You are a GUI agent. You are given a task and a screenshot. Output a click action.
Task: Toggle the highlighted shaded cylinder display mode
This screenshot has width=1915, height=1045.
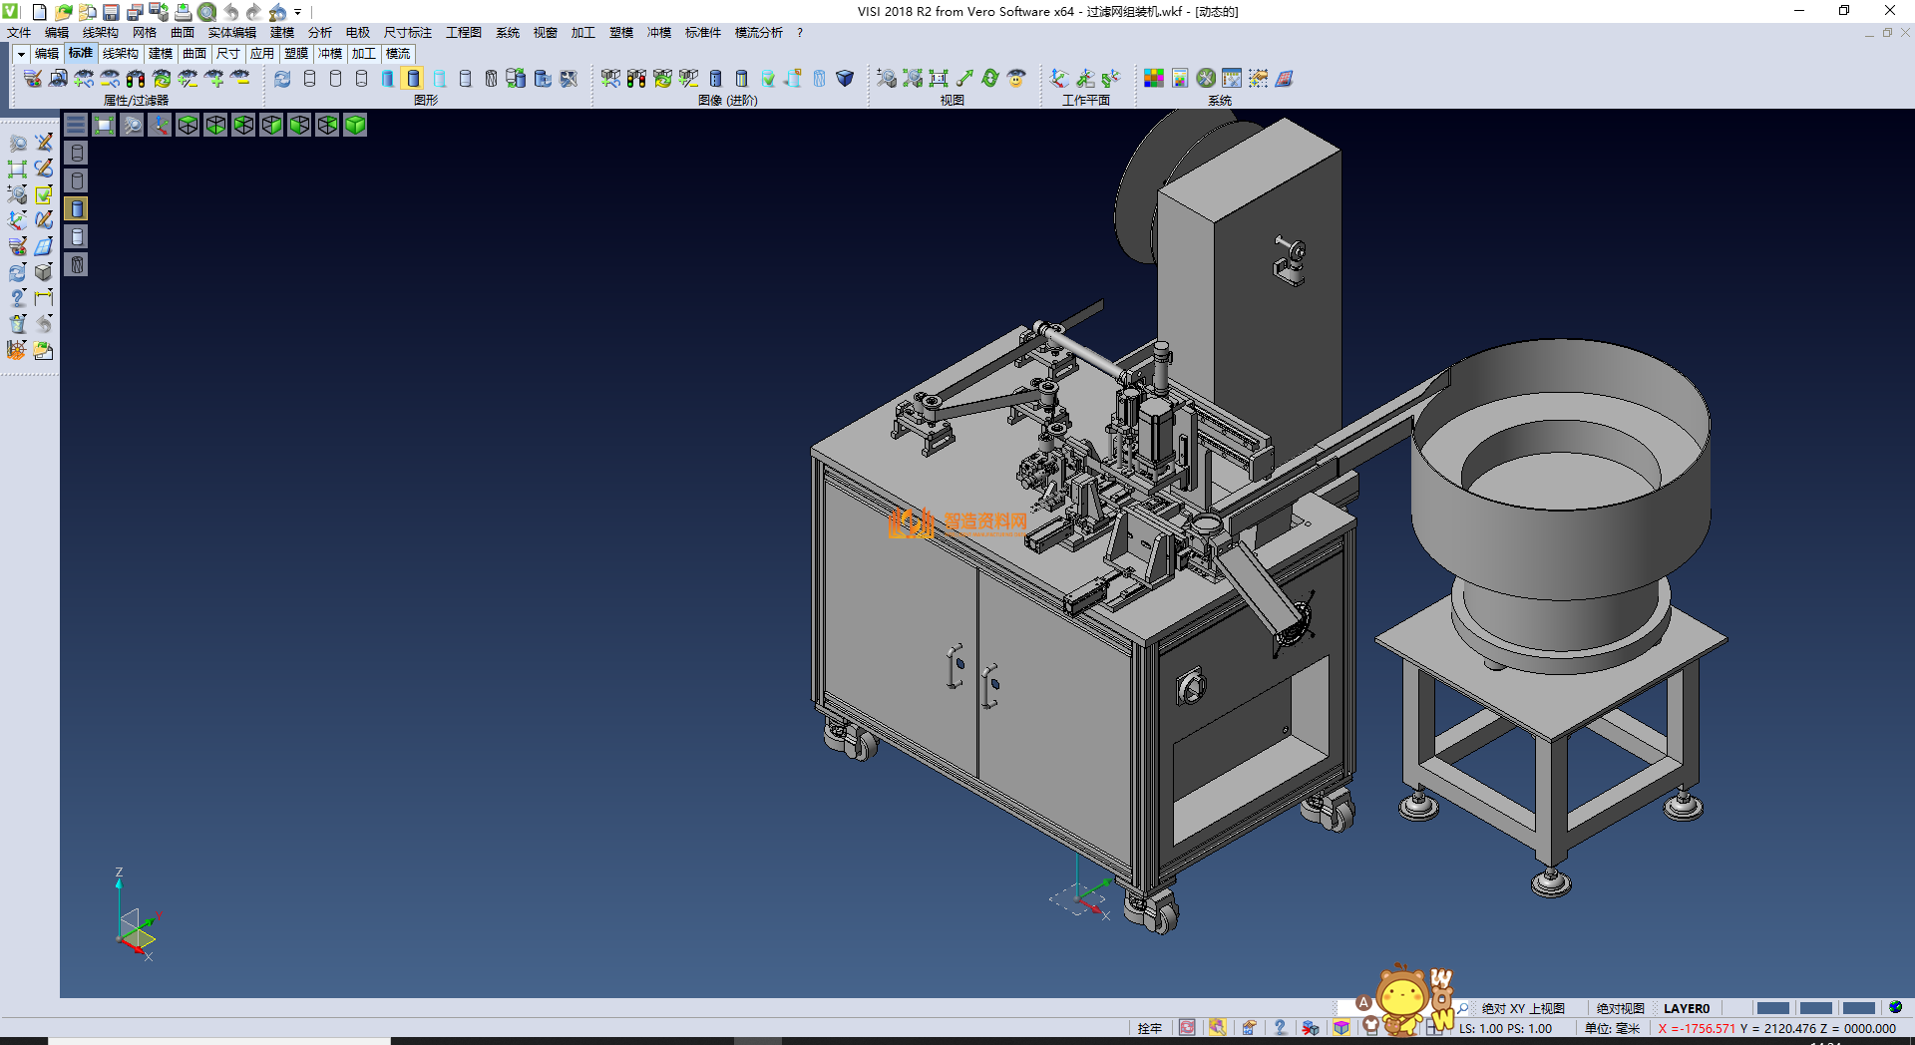(413, 78)
